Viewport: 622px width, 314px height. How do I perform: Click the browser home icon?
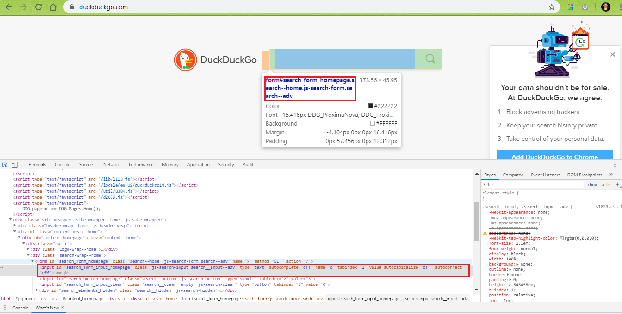tap(53, 7)
